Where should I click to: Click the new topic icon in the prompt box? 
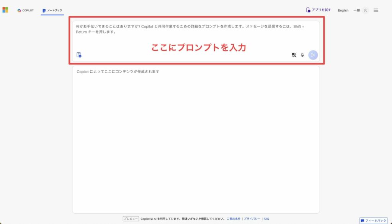(79, 55)
